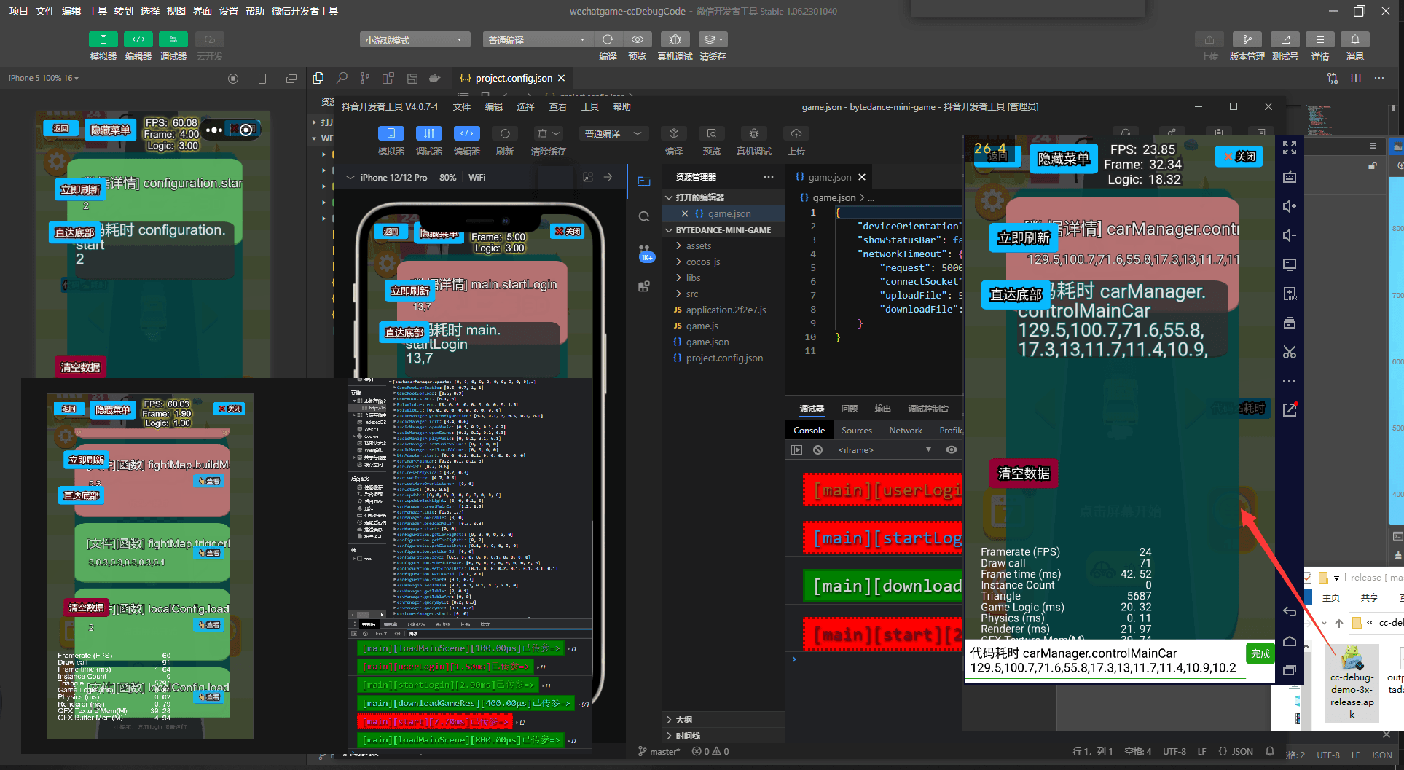
Task: Open the WeChat 普通编译 compile mode dropdown
Action: [x=536, y=40]
